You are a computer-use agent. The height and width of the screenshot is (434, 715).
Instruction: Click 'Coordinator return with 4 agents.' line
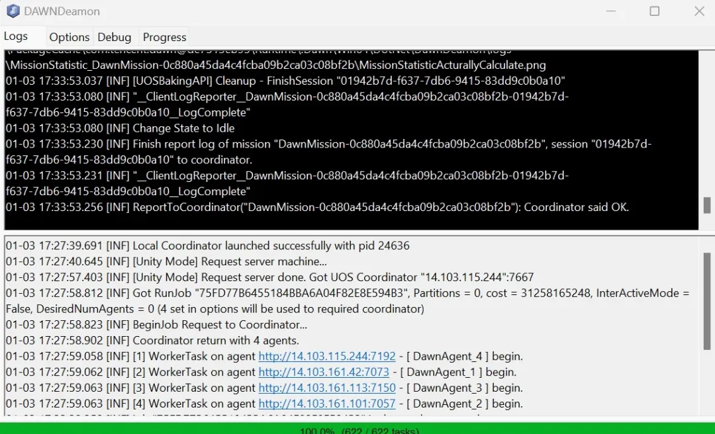(152, 341)
